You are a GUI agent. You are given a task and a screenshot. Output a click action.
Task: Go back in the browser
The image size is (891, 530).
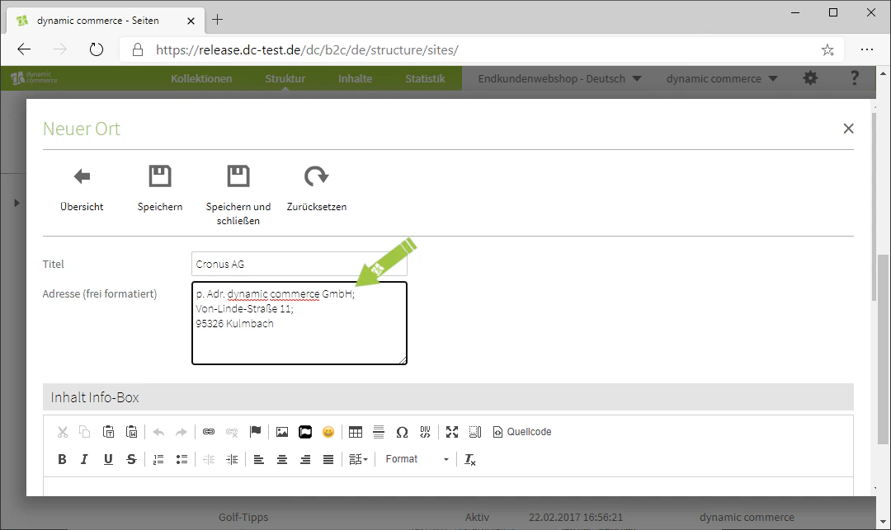pyautogui.click(x=24, y=50)
